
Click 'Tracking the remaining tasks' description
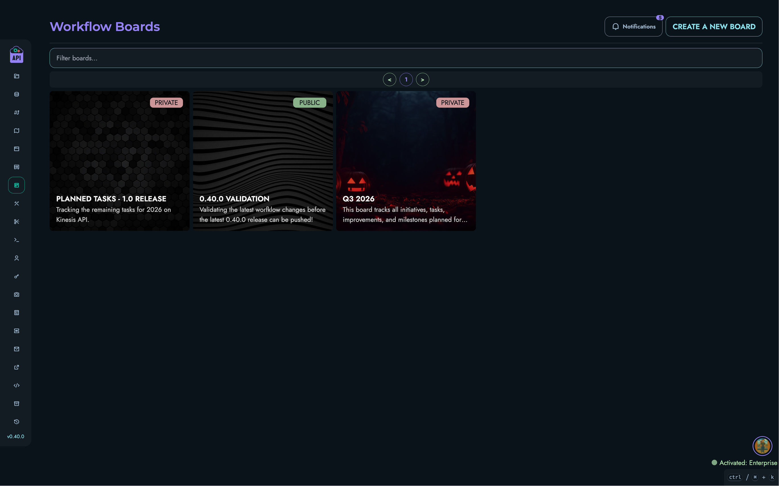(x=114, y=215)
